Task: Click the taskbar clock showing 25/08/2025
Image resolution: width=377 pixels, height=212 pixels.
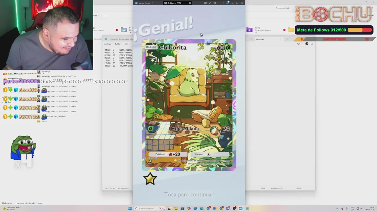Action: [370, 208]
